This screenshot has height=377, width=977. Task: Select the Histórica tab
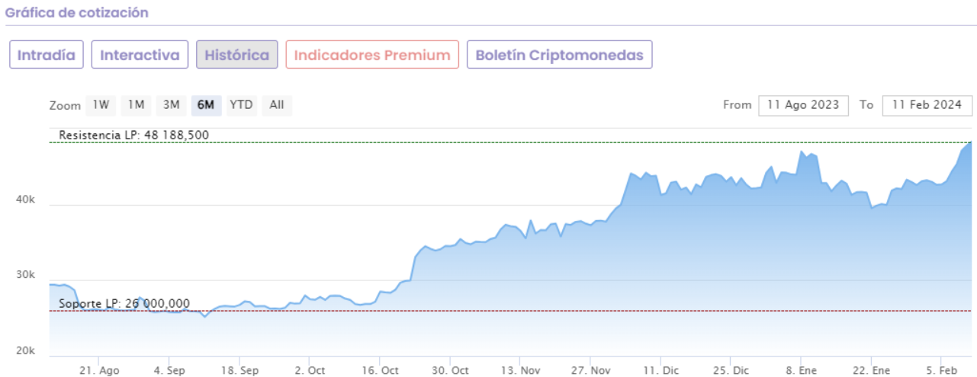[x=236, y=55]
